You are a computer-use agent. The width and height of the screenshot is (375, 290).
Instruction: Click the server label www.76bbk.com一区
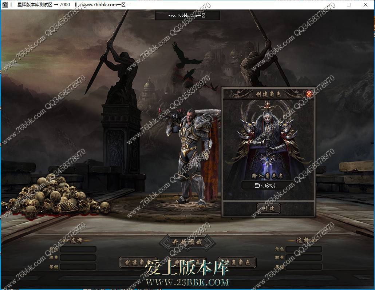click(x=187, y=16)
